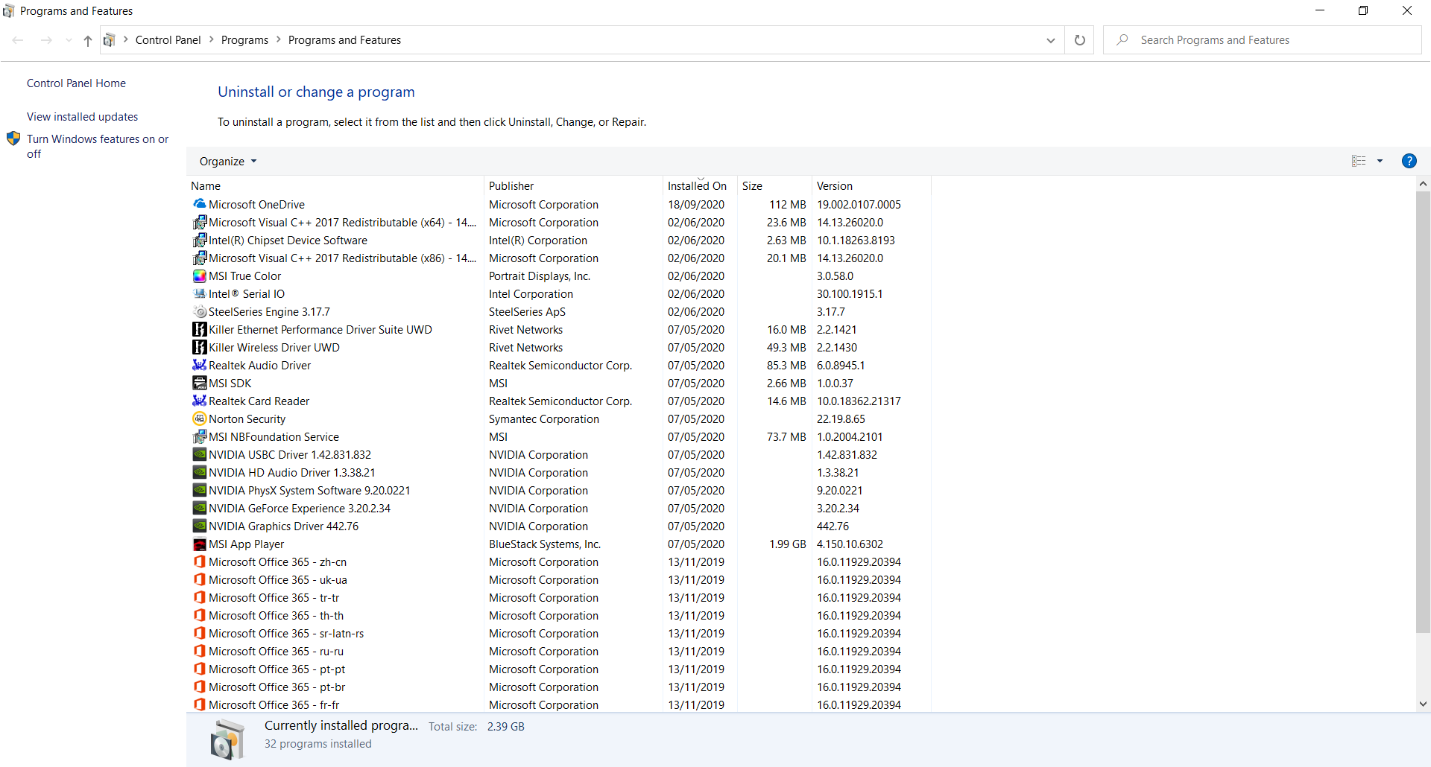The height and width of the screenshot is (767, 1431).
Task: Click the refresh button in address bar
Action: [1079, 40]
